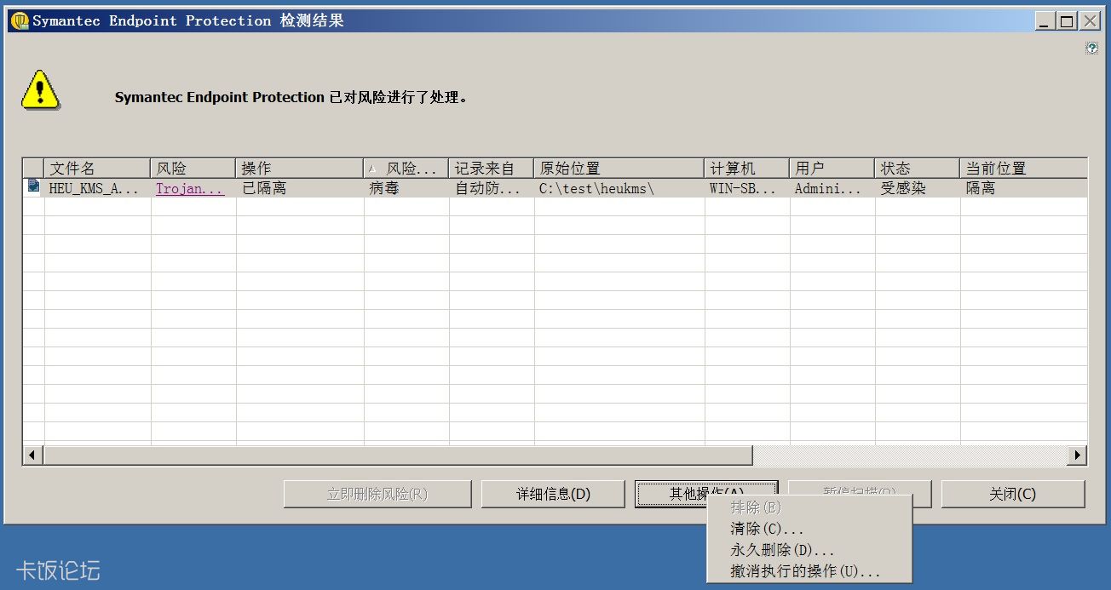Close the dialog with 关闭(C) button
This screenshot has width=1111, height=590.
pyautogui.click(x=1012, y=494)
